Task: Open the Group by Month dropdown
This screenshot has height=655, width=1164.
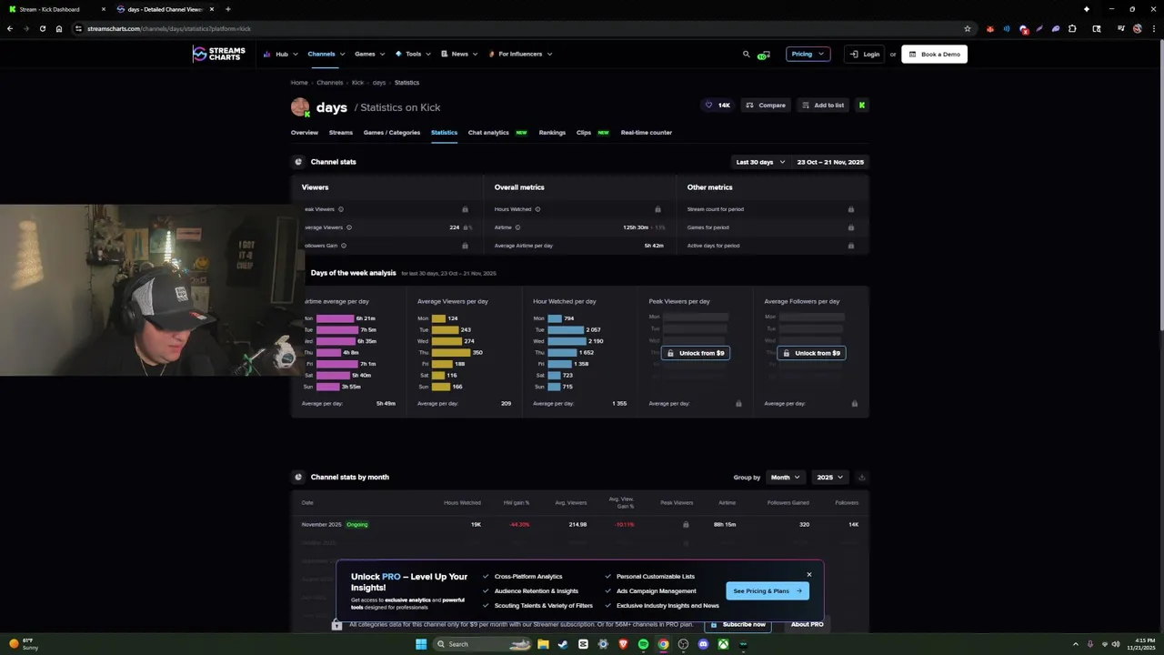Action: (x=785, y=477)
